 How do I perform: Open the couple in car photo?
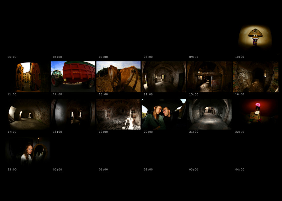click(164, 114)
